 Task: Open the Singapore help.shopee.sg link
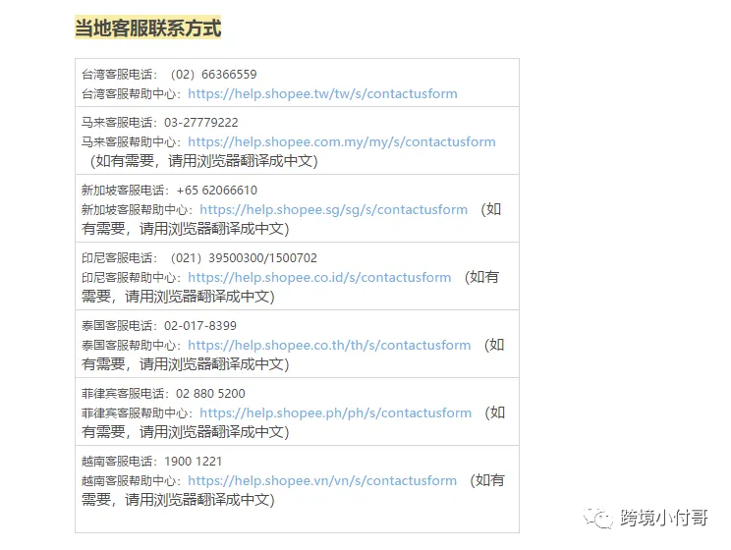point(334,210)
